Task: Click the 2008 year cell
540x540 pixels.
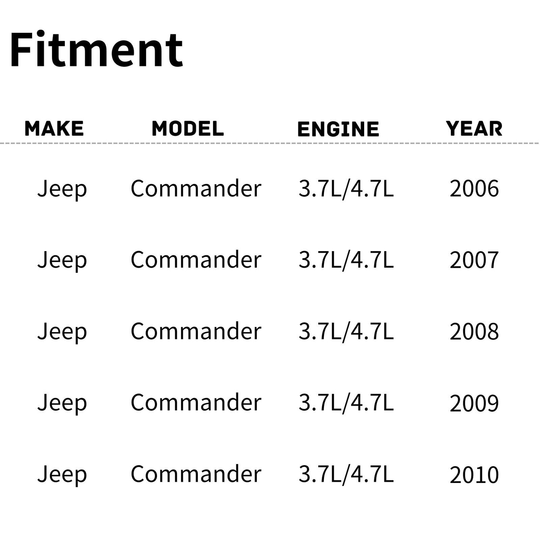Action: pos(474,332)
